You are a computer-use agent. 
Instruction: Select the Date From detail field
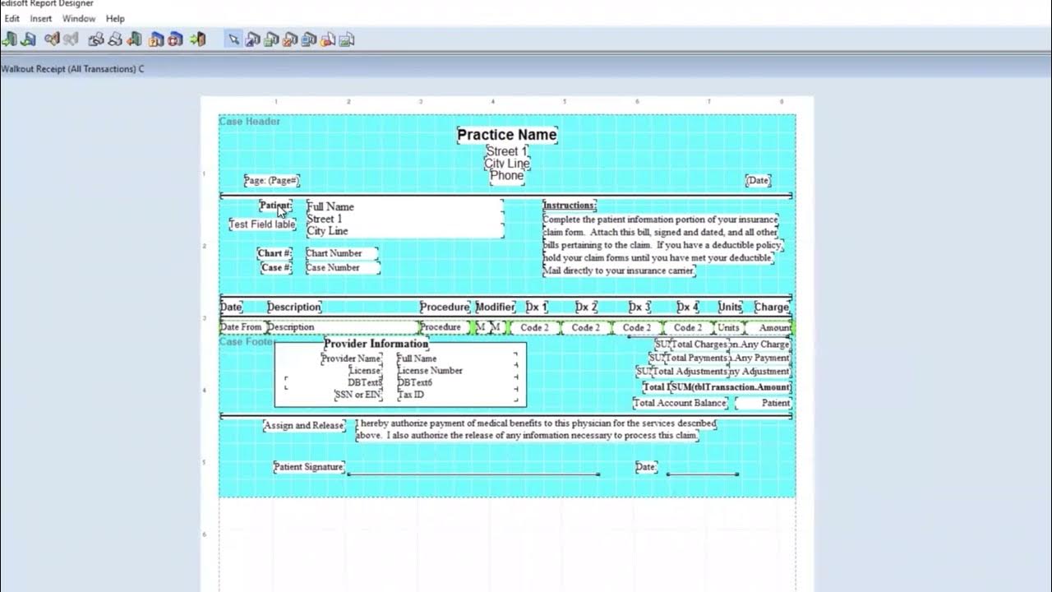click(x=242, y=327)
